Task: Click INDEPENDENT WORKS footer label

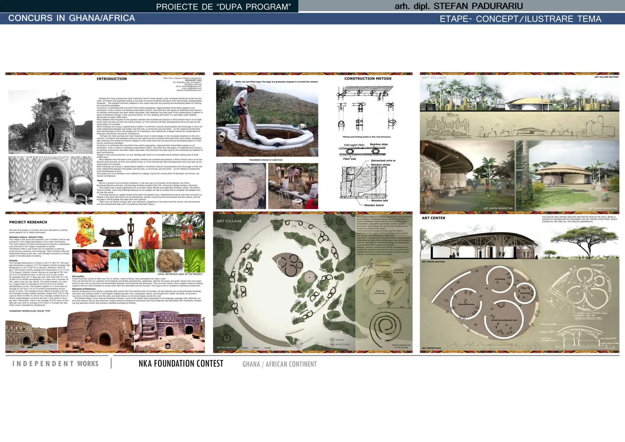Action: coord(55,364)
